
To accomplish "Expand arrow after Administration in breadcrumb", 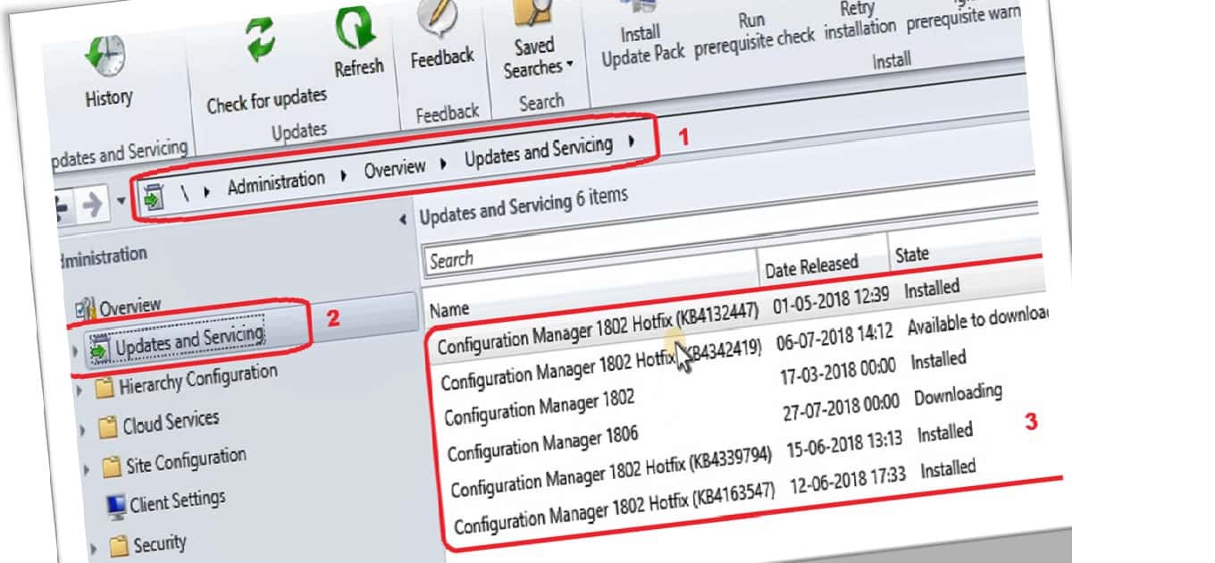I will [x=344, y=174].
